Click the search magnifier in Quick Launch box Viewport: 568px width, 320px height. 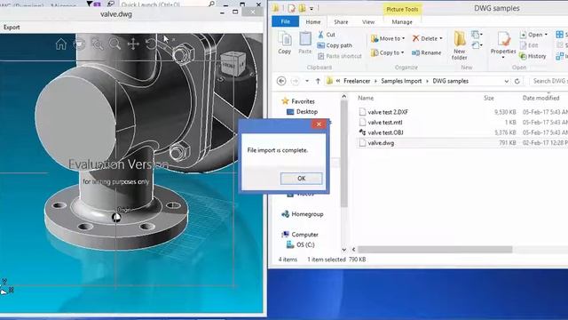pos(211,4)
